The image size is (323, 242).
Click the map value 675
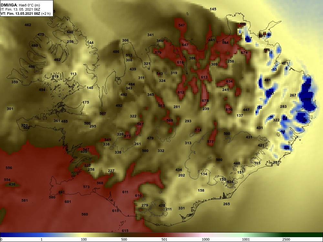205,101
